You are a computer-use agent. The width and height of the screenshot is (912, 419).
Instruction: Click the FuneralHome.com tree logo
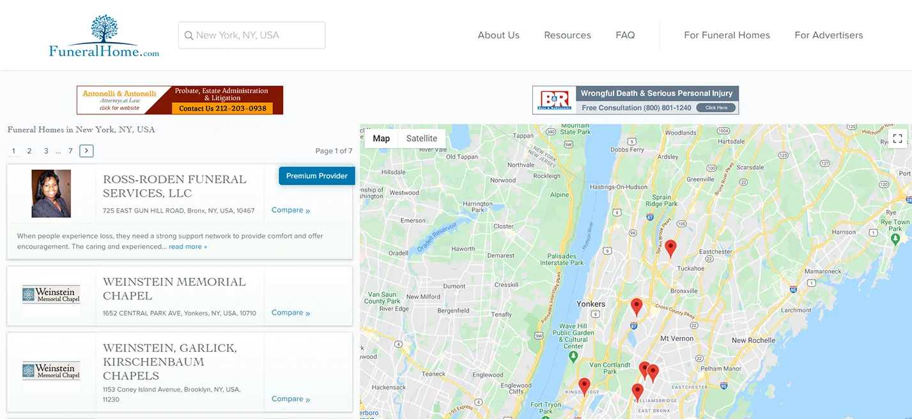point(104,37)
